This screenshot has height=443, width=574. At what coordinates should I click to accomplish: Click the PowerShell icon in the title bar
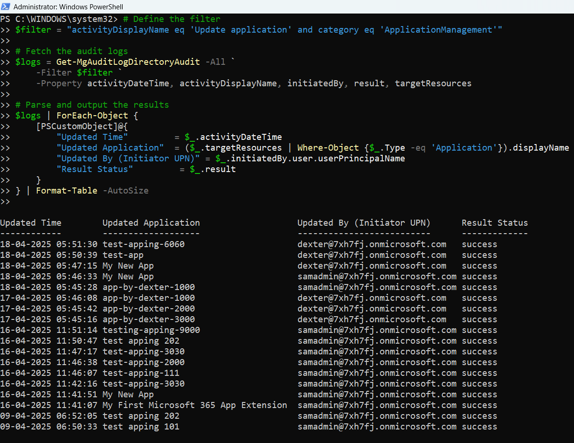(x=6, y=7)
